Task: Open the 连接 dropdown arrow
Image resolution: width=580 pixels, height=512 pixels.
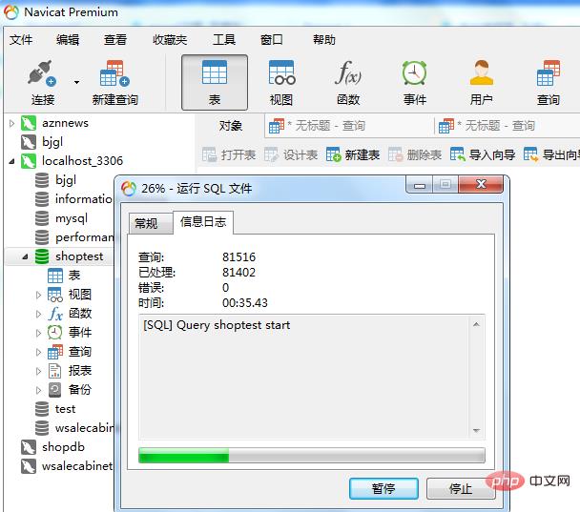Action: (76, 82)
